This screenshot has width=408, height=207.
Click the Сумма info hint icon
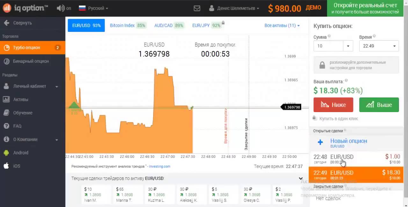pos(329,36)
